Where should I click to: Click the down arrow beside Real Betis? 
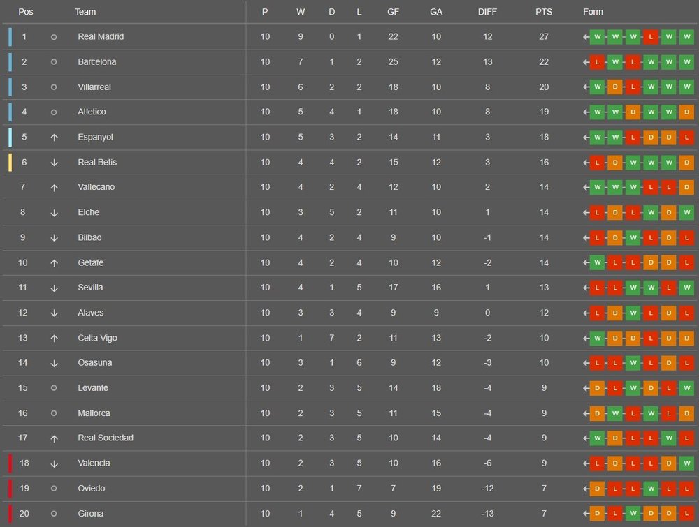click(x=54, y=163)
